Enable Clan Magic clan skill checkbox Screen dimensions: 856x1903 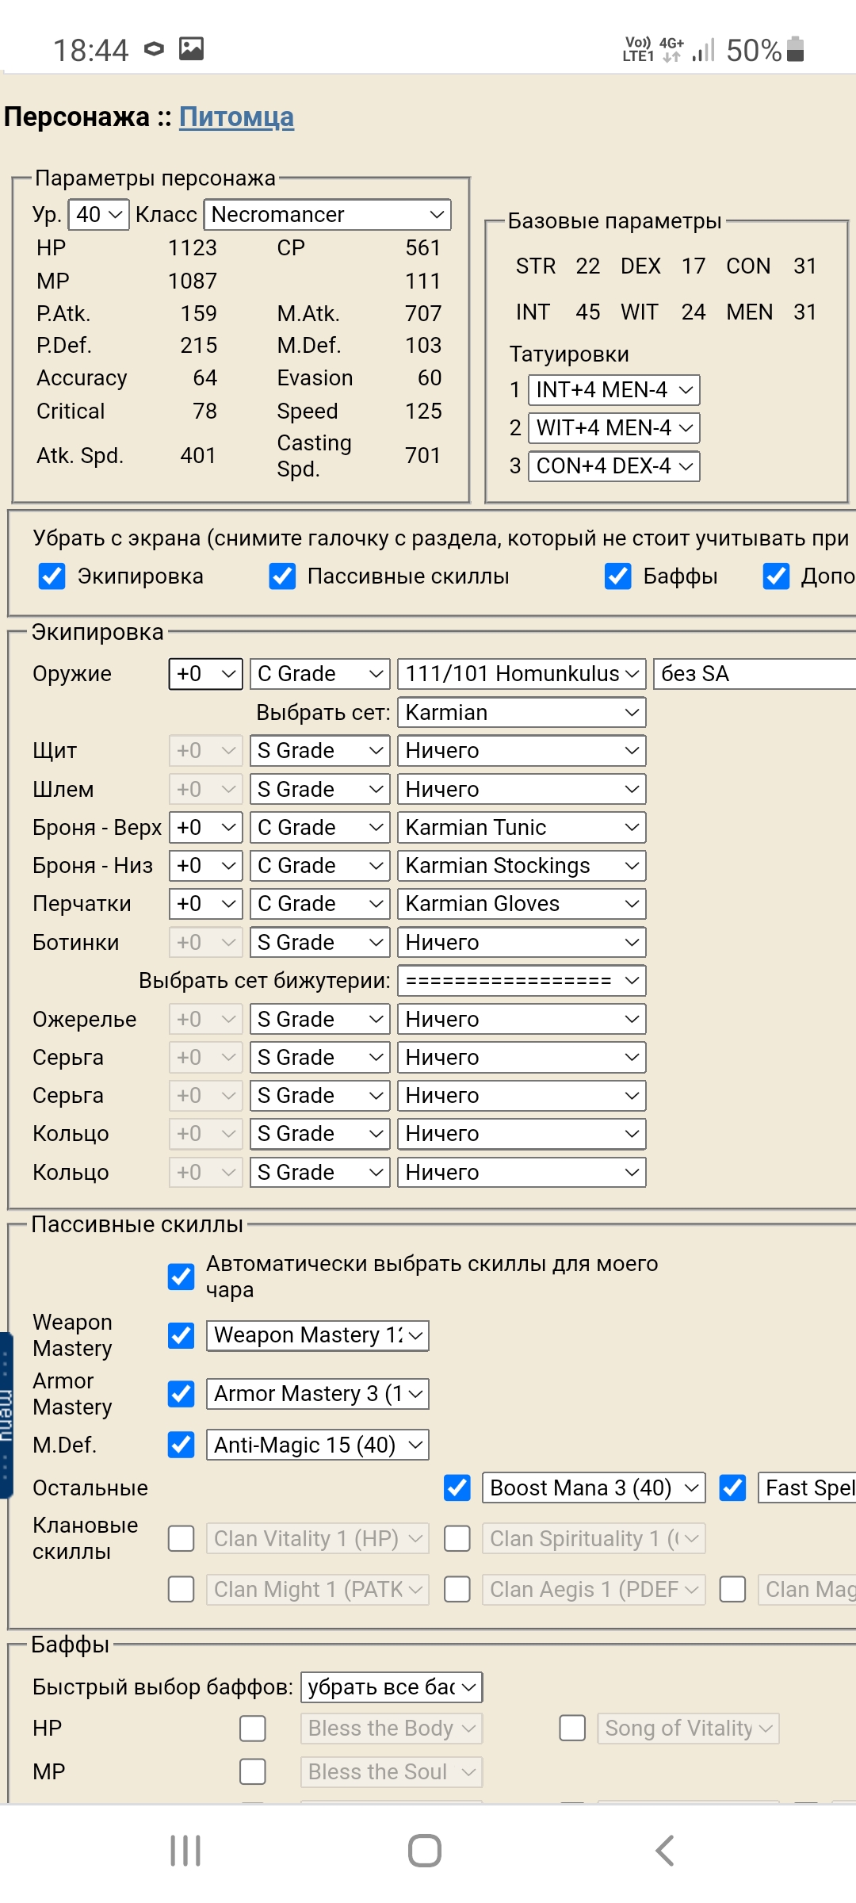(733, 1589)
